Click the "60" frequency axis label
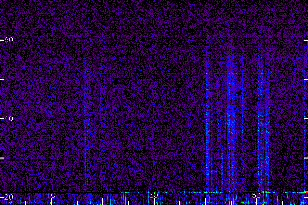The width and height of the screenshot is (308, 205). point(9,40)
